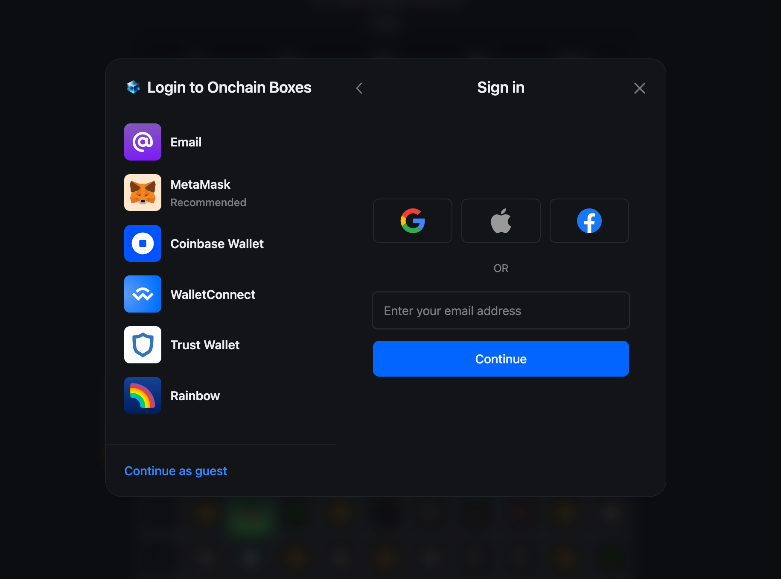Choose the WalletConnect text entry
The image size is (781, 579).
point(213,295)
